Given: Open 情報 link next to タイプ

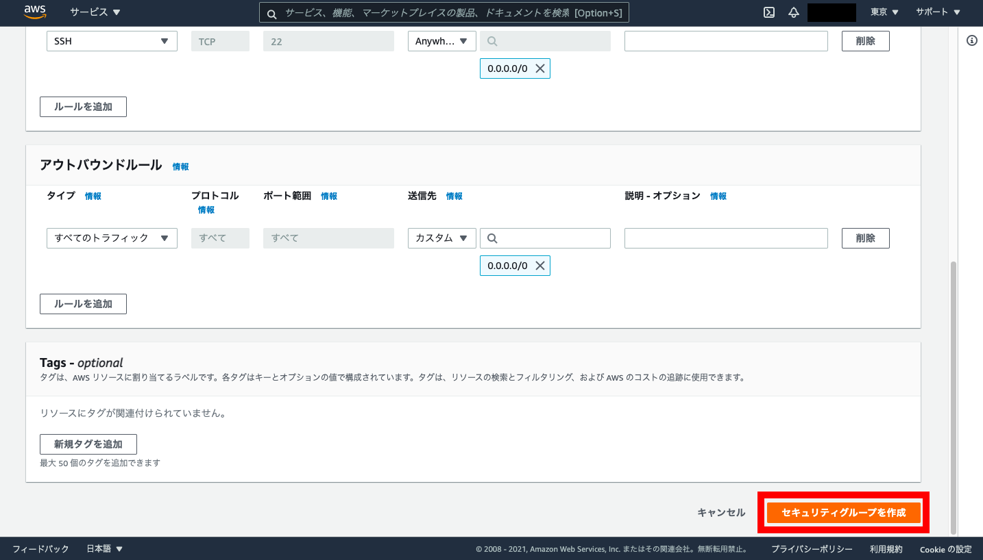Looking at the screenshot, I should (x=93, y=196).
